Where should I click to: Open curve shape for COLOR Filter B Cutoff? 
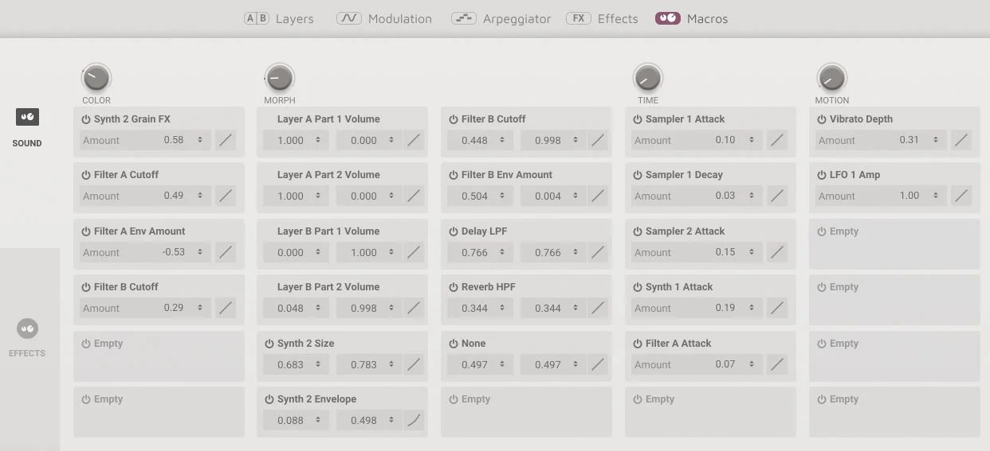[226, 308]
